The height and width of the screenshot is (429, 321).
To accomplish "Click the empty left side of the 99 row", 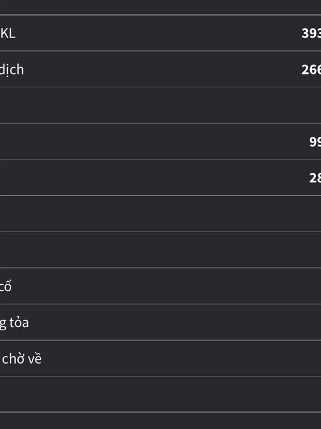I will (80, 142).
